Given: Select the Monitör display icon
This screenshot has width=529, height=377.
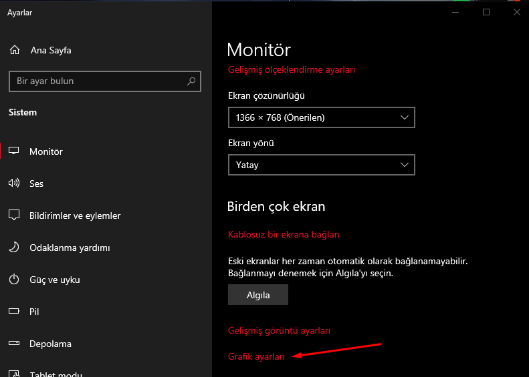Looking at the screenshot, I should click(14, 151).
